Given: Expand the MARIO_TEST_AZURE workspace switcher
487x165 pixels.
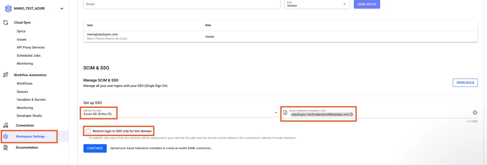Looking at the screenshot, I should (x=62, y=8).
